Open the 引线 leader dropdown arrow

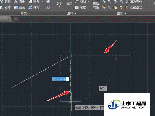pos(89,2)
